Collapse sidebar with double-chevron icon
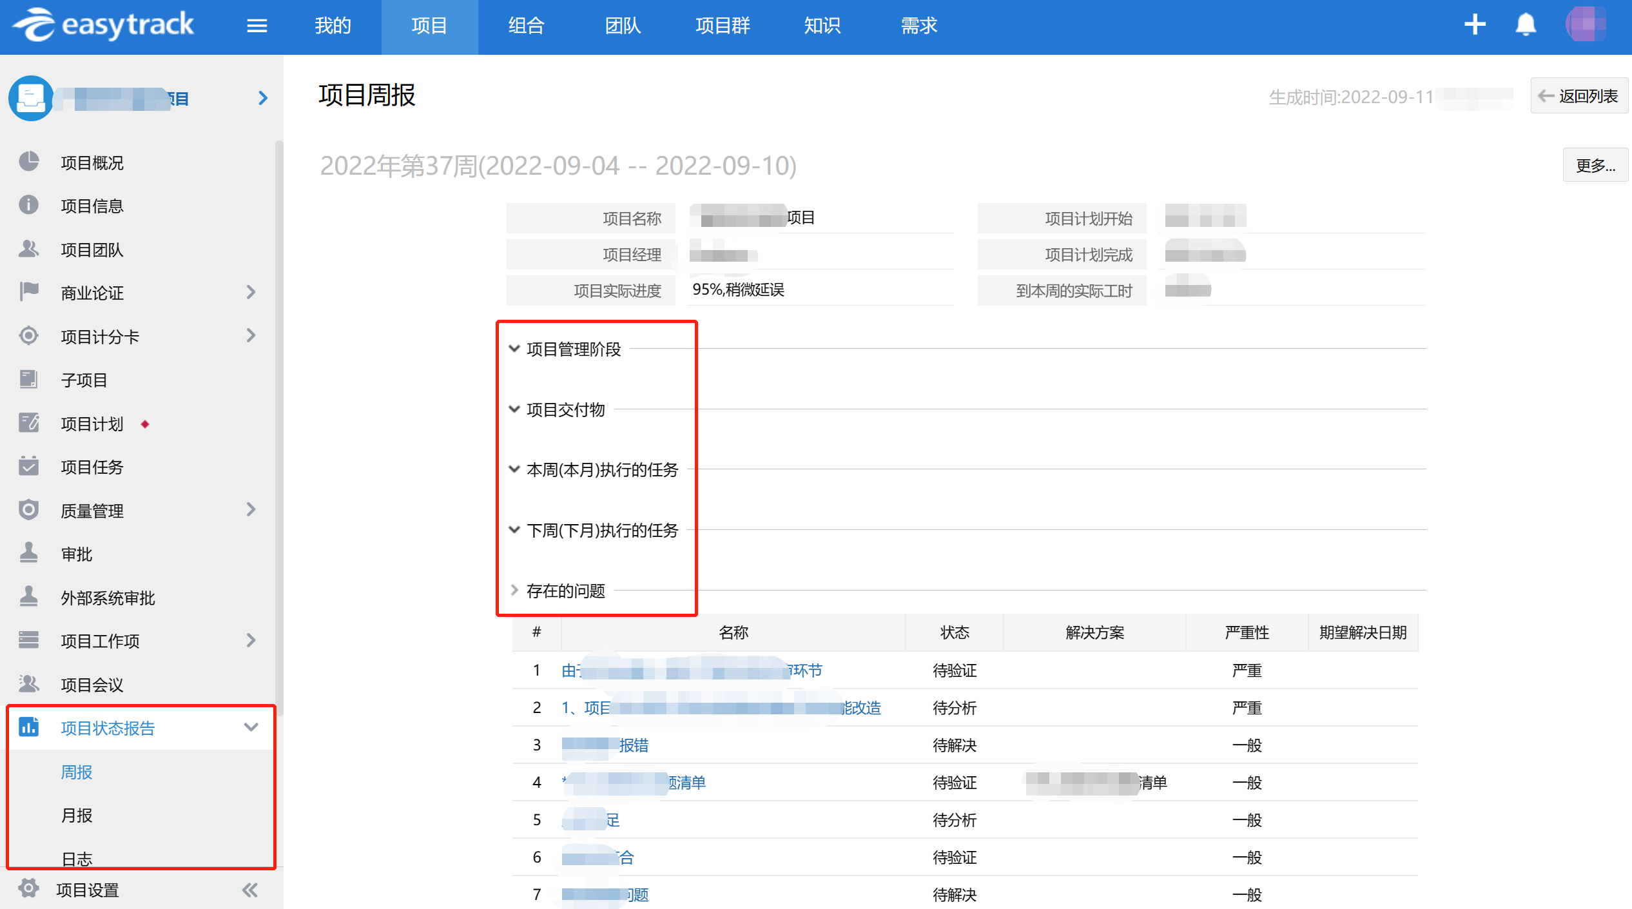This screenshot has height=909, width=1632. coord(250,890)
